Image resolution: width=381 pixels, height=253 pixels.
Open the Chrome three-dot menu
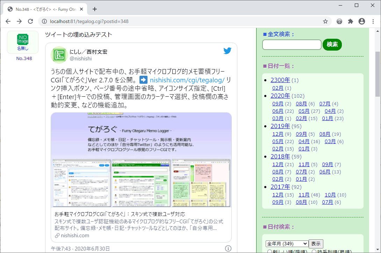[373, 21]
